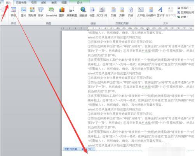Click the 日期和时间 button
195x156 pixels.
[186, 12]
